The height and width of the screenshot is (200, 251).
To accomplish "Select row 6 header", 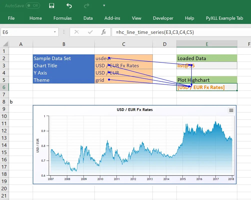I will [x=4, y=87].
